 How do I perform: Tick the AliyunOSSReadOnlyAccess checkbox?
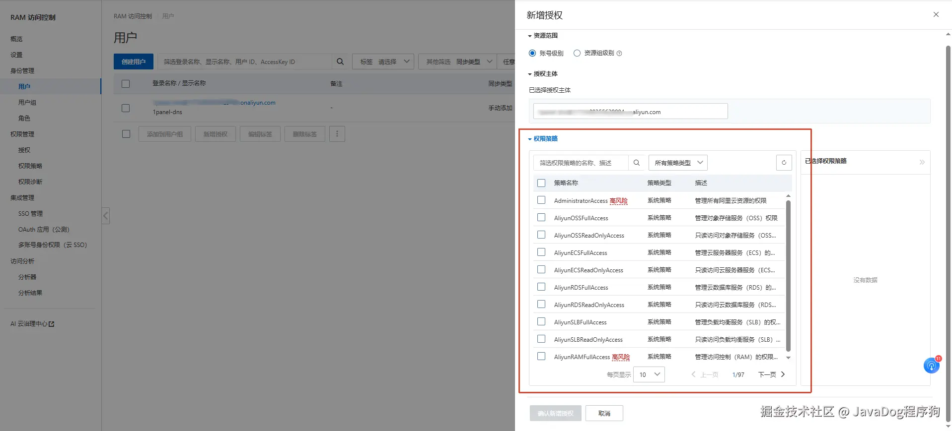coord(541,235)
